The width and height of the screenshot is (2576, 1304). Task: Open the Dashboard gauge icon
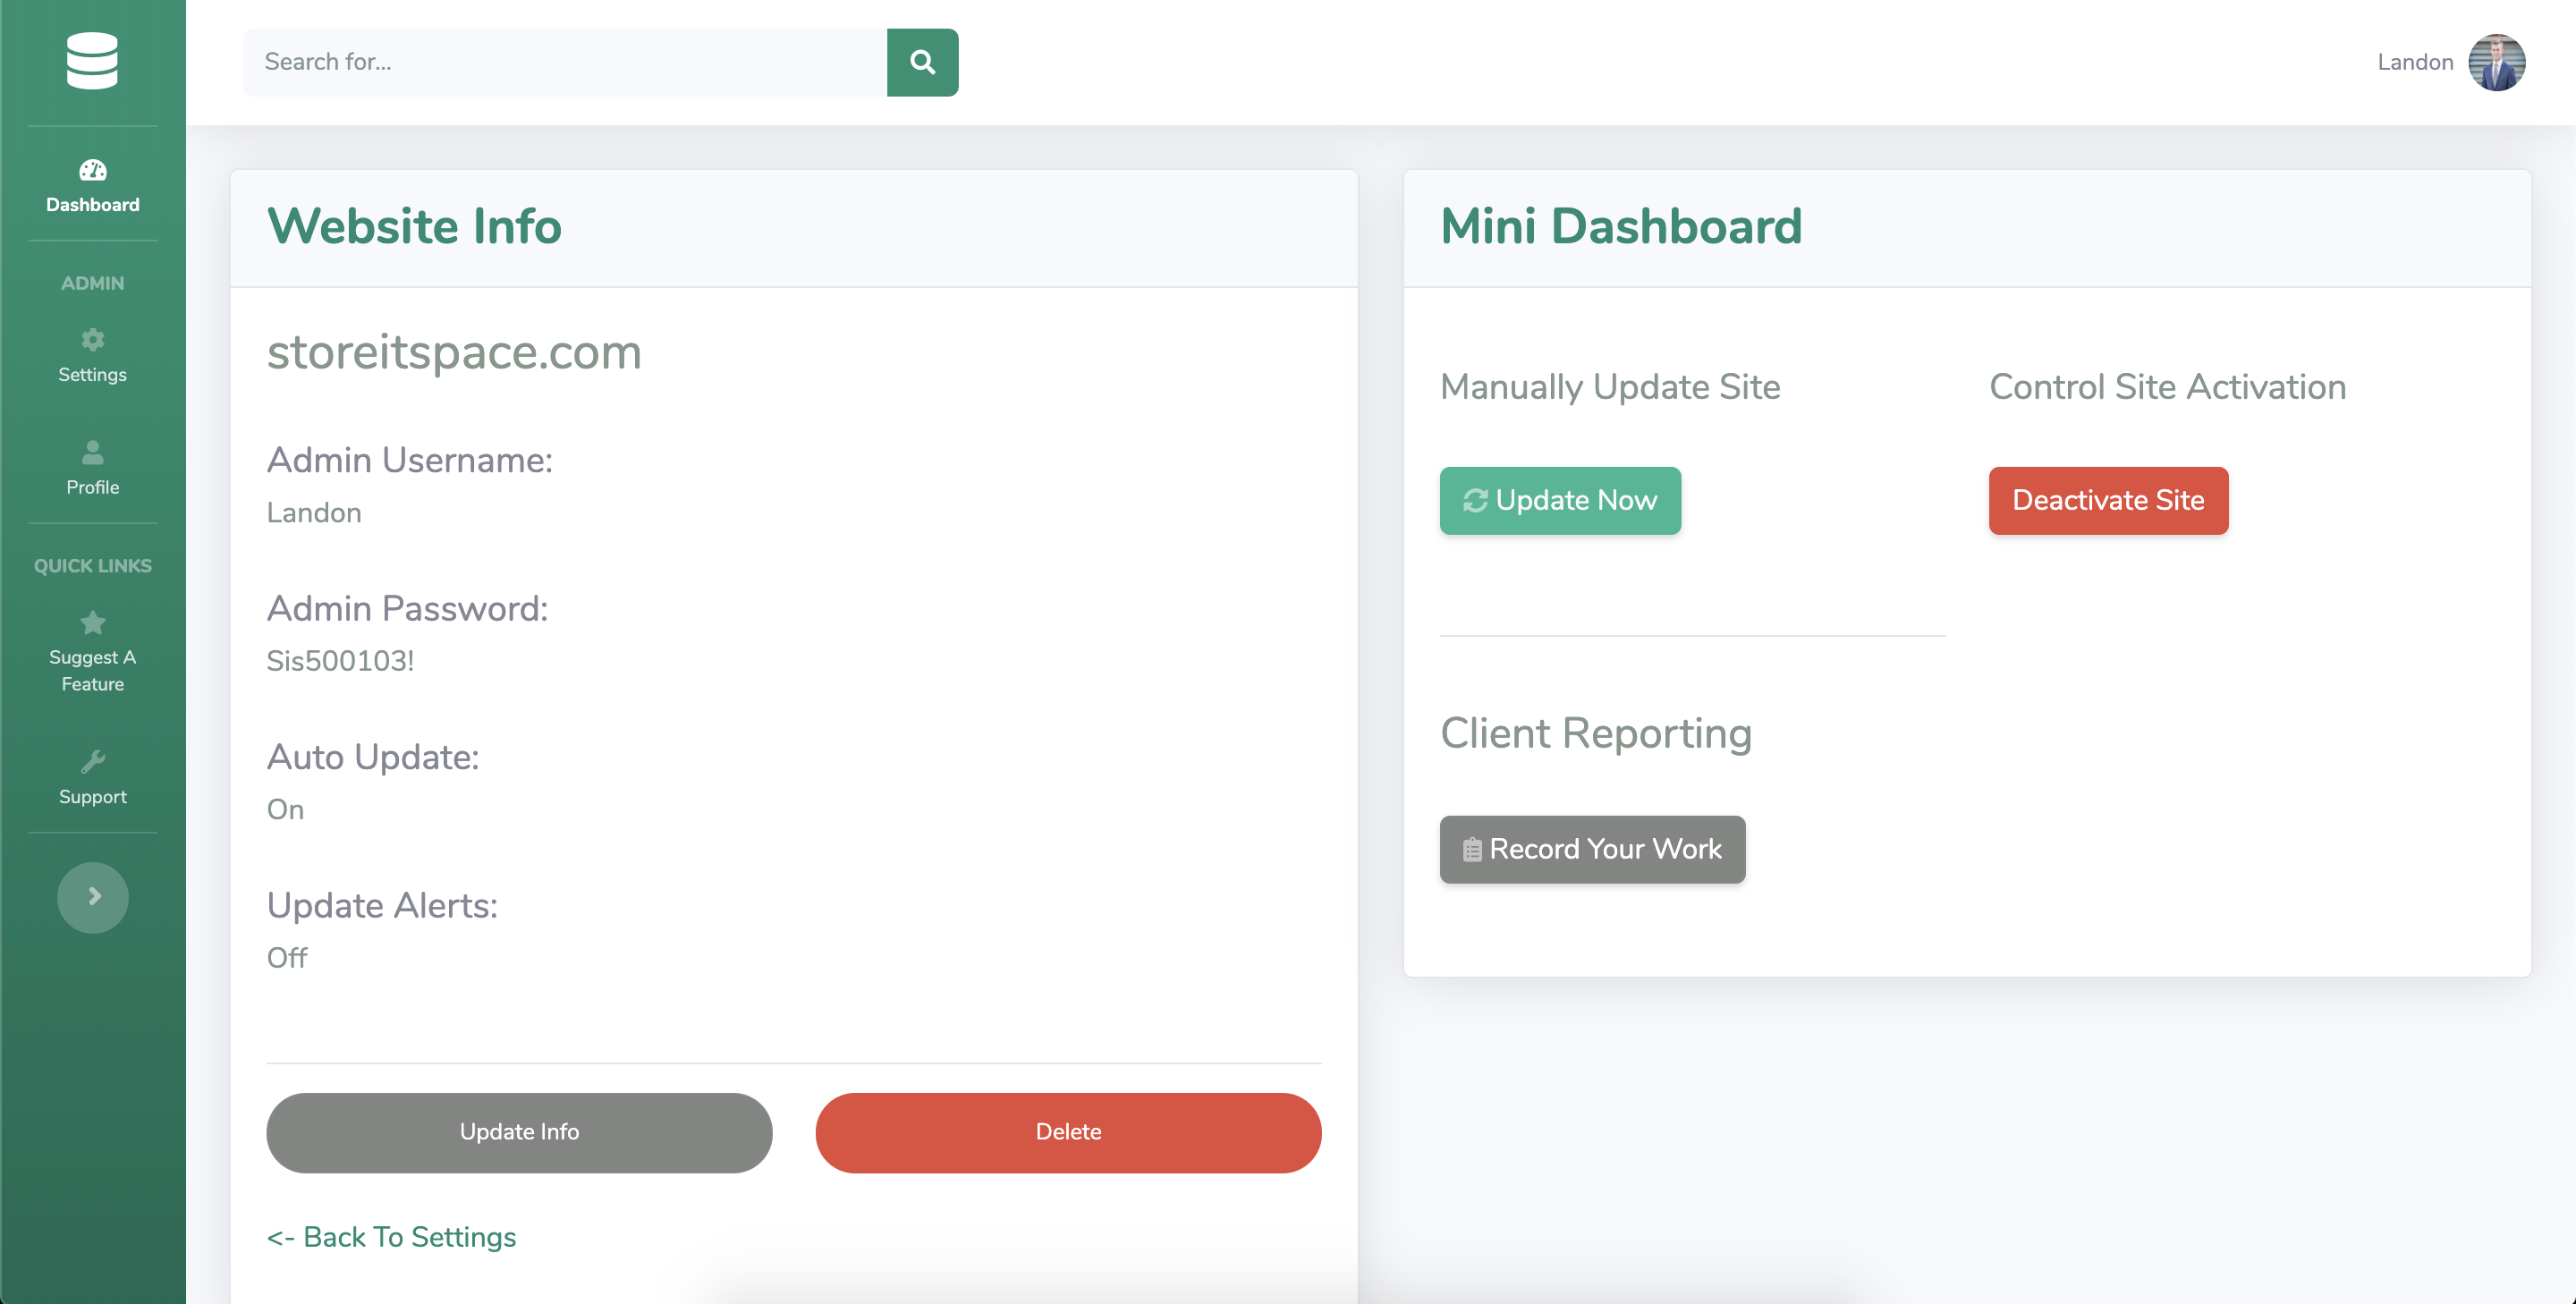pos(92,170)
